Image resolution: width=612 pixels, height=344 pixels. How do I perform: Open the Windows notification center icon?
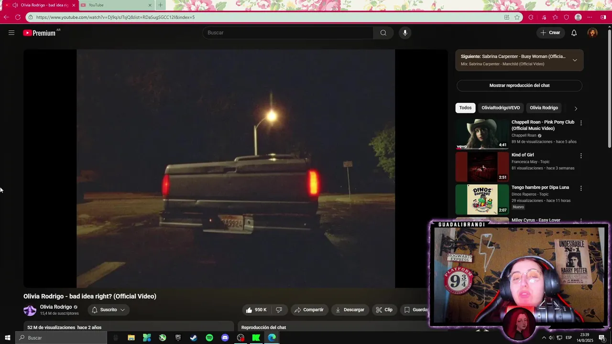601,338
